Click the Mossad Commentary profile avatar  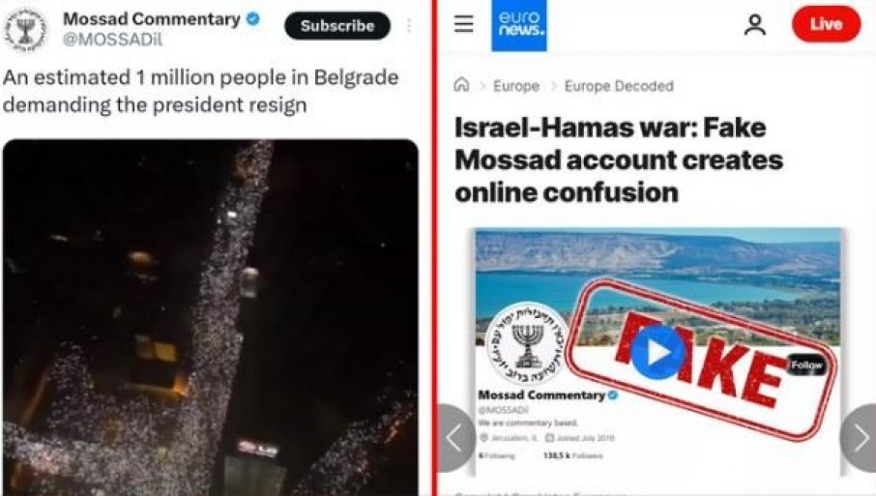(25, 29)
